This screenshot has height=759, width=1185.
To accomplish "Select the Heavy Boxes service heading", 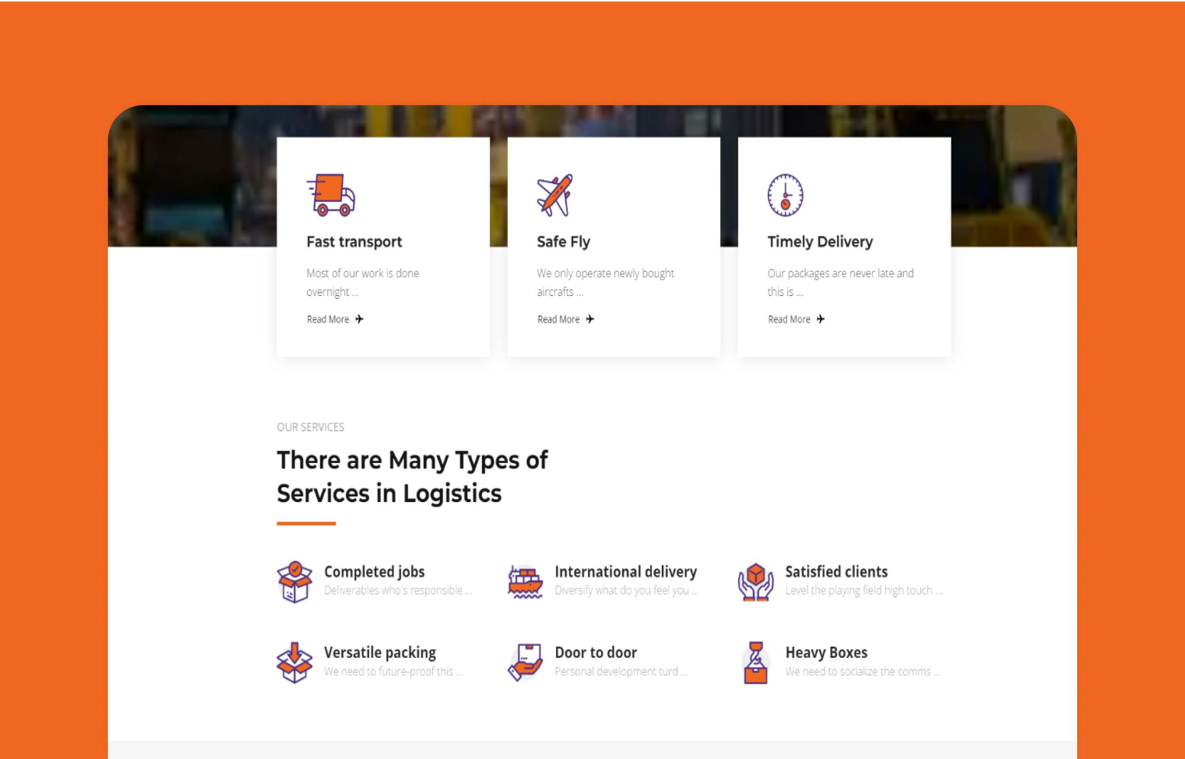I will (x=826, y=653).
